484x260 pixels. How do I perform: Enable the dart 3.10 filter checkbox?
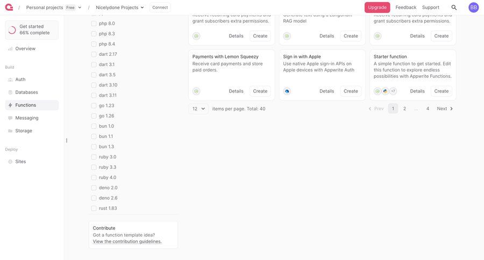coord(94,85)
